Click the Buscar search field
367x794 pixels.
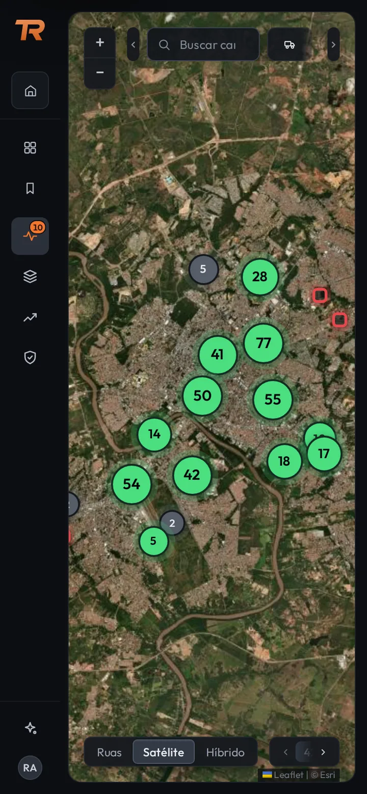pyautogui.click(x=203, y=45)
